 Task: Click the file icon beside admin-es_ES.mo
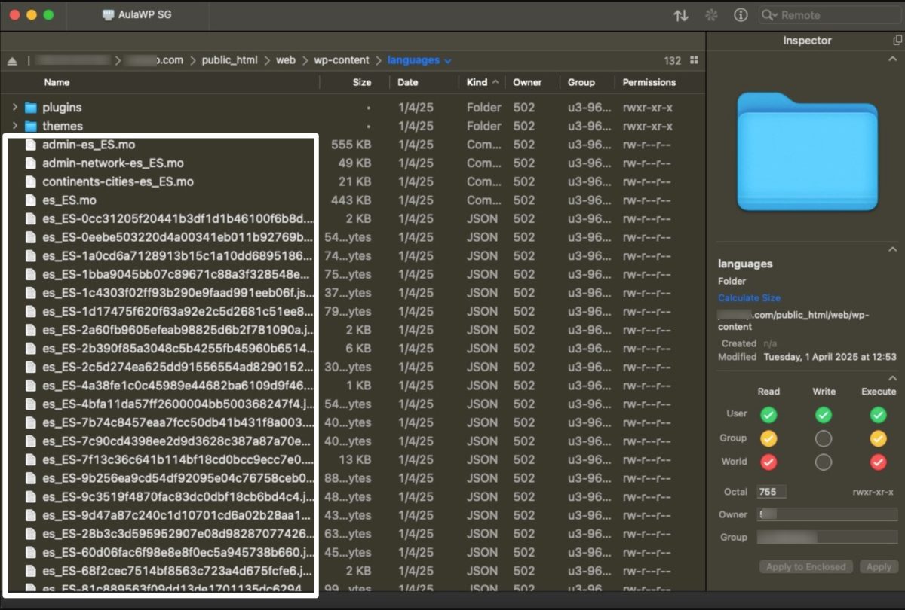point(30,145)
